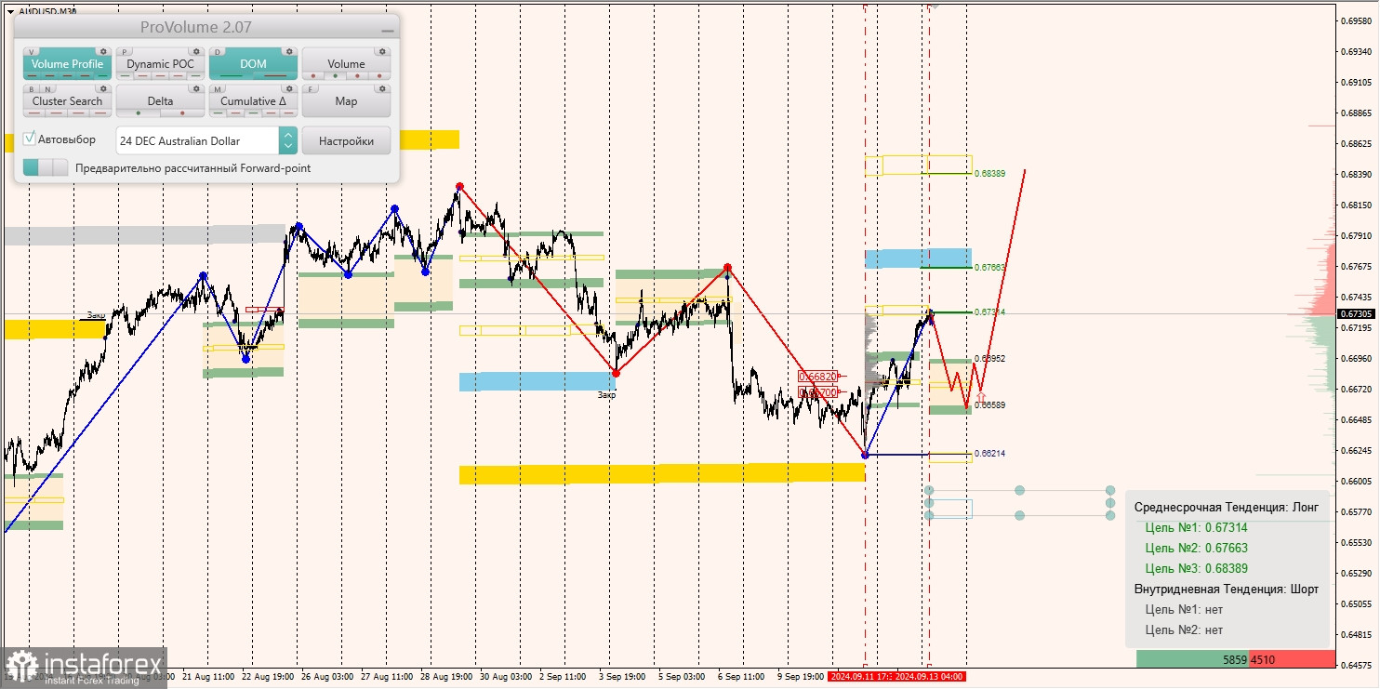1380x689 pixels.
Task: Open Cumulative Δ gear settings
Action: click(289, 89)
